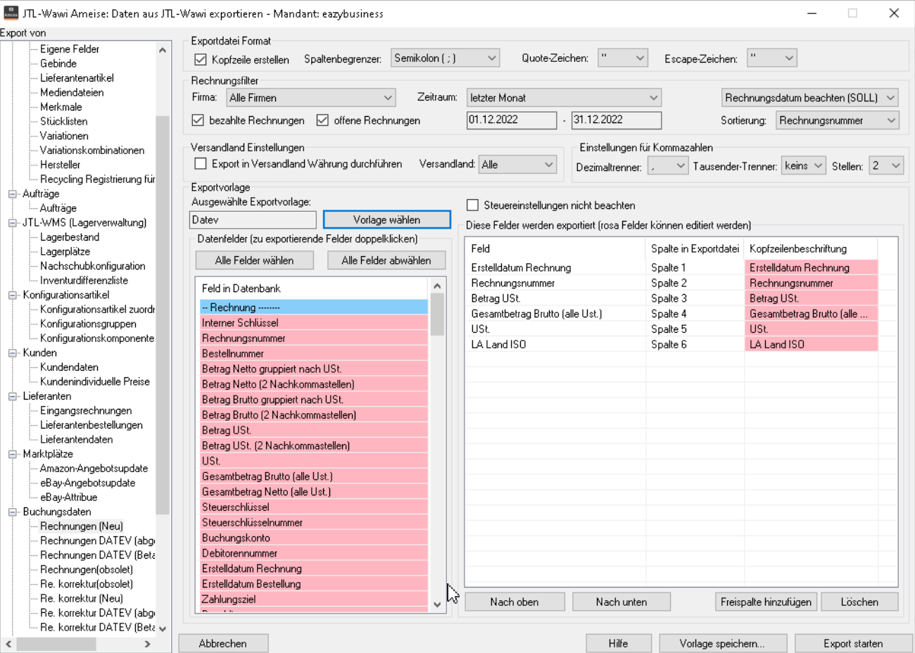
Task: Click the start date field 01.12.2022
Action: [x=511, y=120]
